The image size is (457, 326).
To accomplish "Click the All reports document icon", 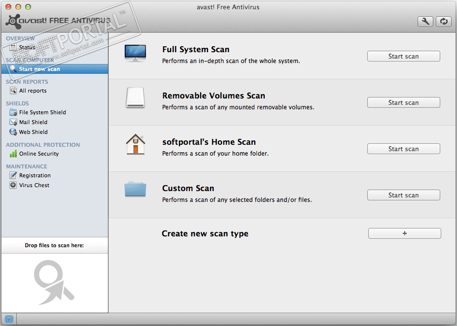I will (x=13, y=91).
